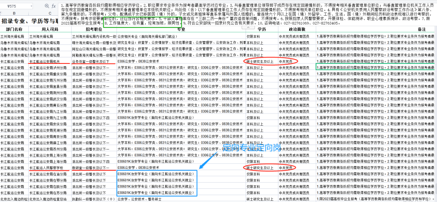Select cell 长江航运公安局荆州分局
Viewport: 437px width, 202px height.
point(50,93)
